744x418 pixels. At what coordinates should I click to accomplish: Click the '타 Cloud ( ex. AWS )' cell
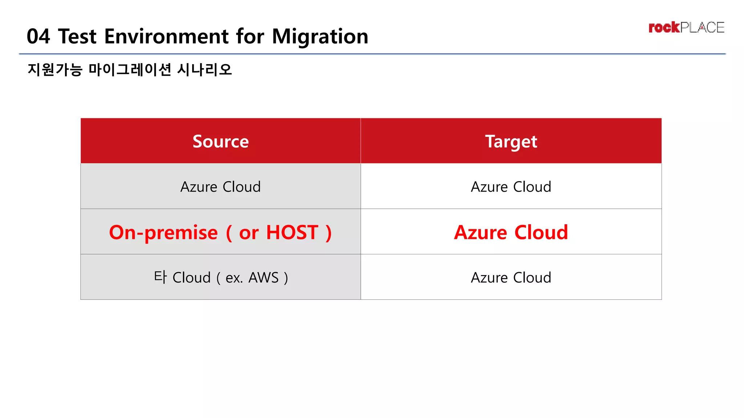point(221,278)
